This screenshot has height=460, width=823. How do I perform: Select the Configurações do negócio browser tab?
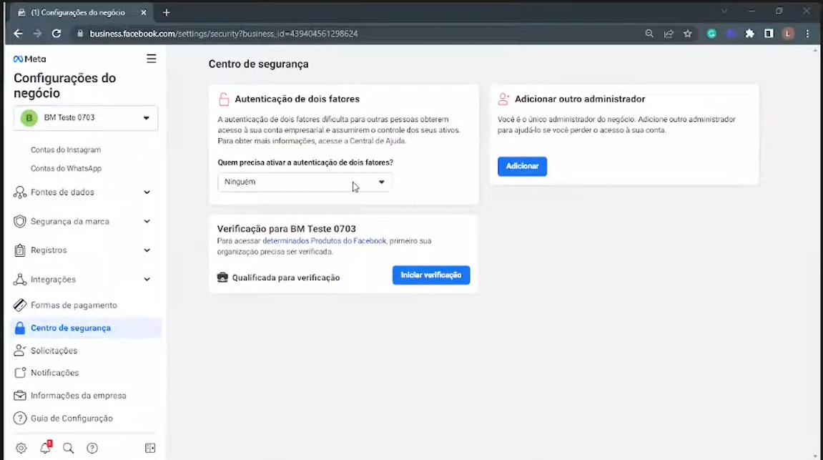click(79, 13)
